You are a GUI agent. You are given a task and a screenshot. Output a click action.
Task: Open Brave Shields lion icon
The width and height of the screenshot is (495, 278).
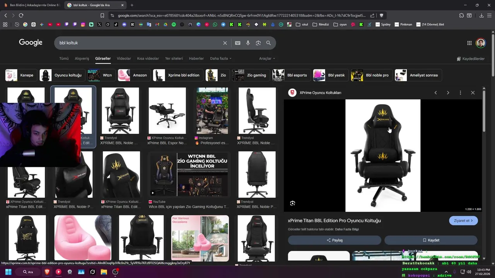(x=381, y=15)
